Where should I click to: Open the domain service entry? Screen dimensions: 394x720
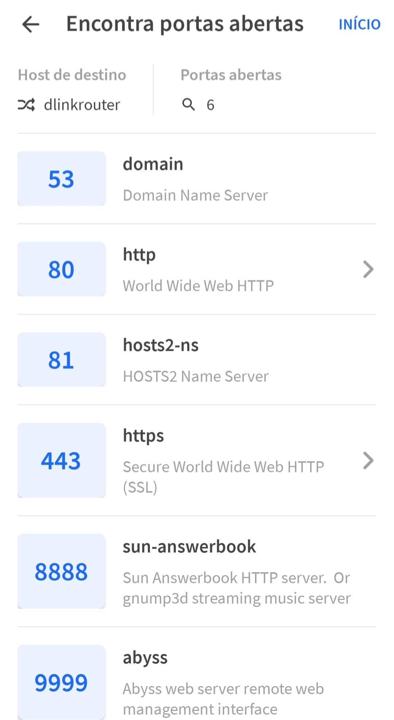[197, 178]
